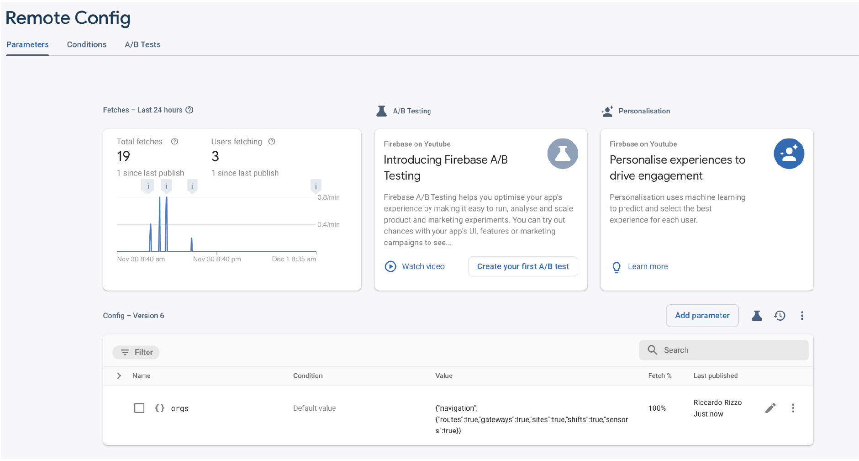Click the Personalisation person icon in section header
Viewport: 859px width, 461px height.
[607, 111]
